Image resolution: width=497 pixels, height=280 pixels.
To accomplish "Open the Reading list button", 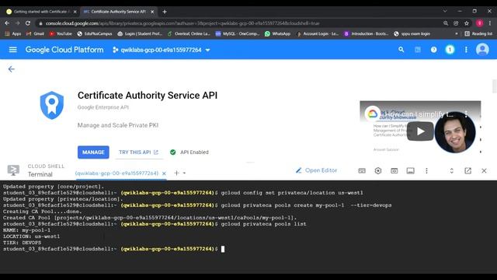I will coord(478,33).
